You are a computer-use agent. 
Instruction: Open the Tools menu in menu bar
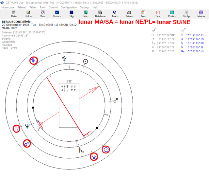(42, 7)
